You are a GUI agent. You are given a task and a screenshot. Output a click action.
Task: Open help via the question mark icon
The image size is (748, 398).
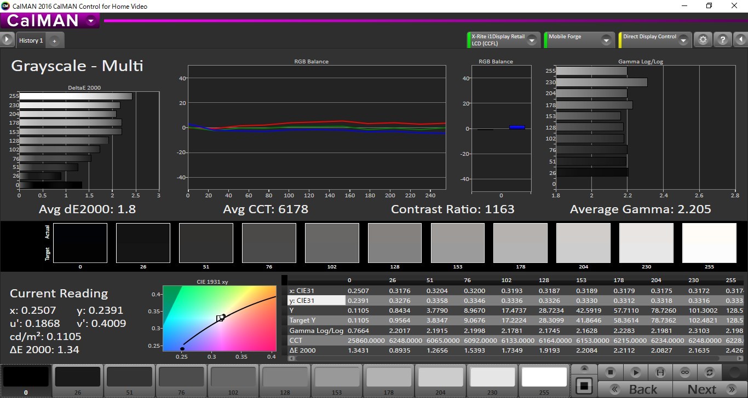[722, 40]
